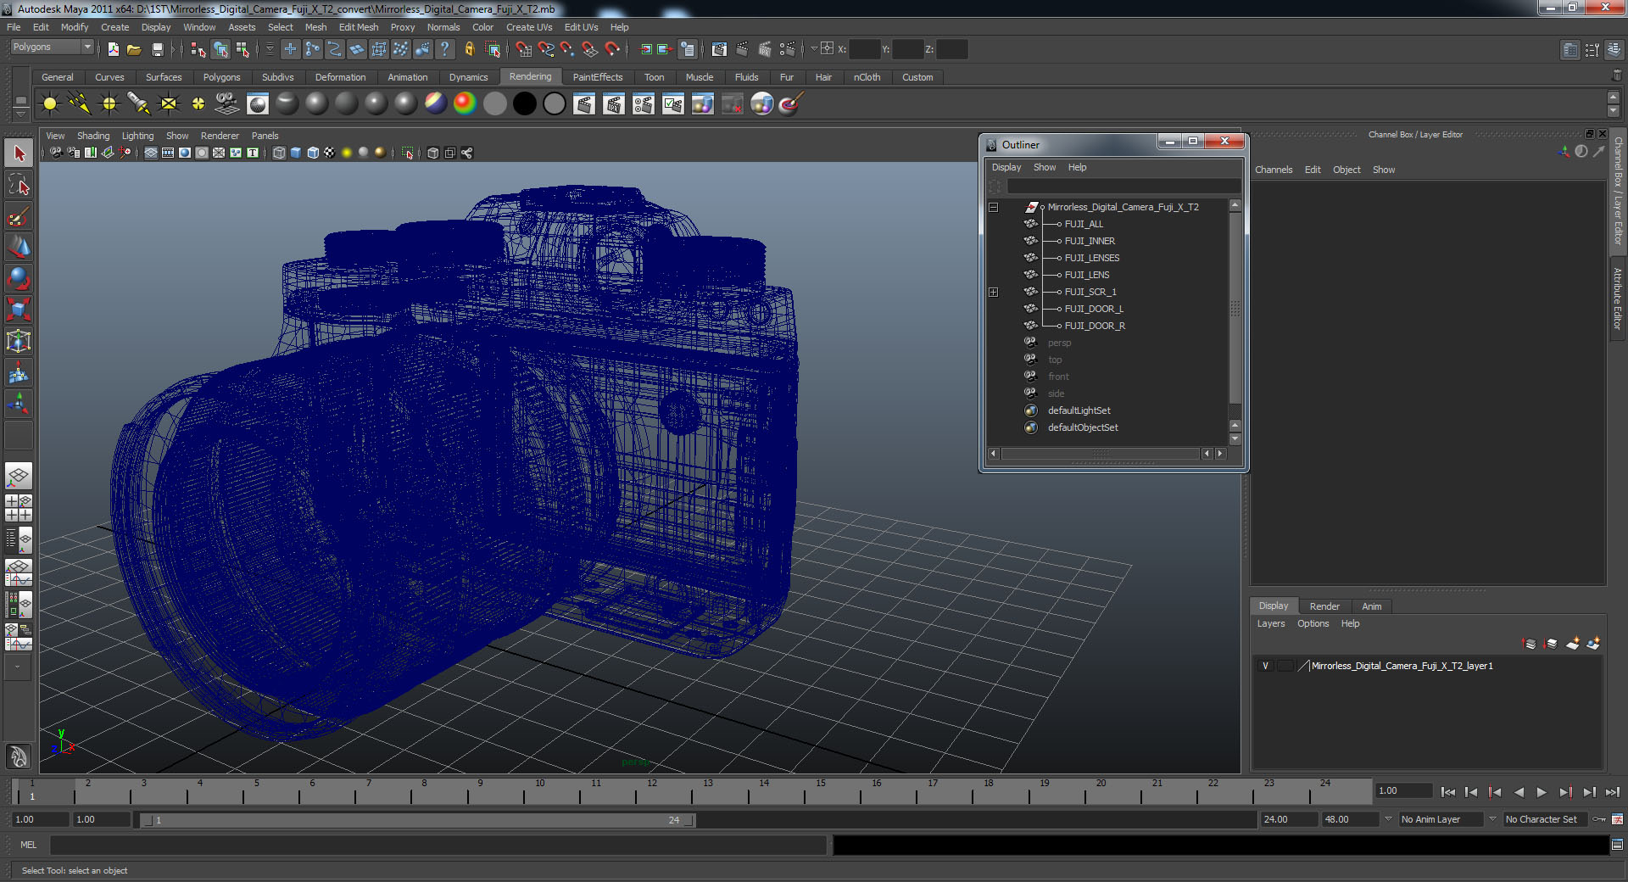Toggle V visibility of Fuji_X_T2_layer1
The width and height of the screenshot is (1628, 882).
click(1266, 666)
